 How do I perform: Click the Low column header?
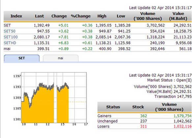point(121,16)
